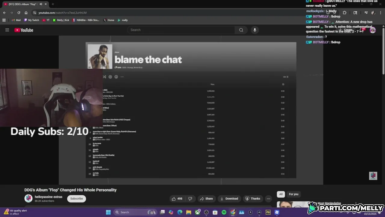Open Windows Start menu
385x217 pixels.
click(108, 212)
